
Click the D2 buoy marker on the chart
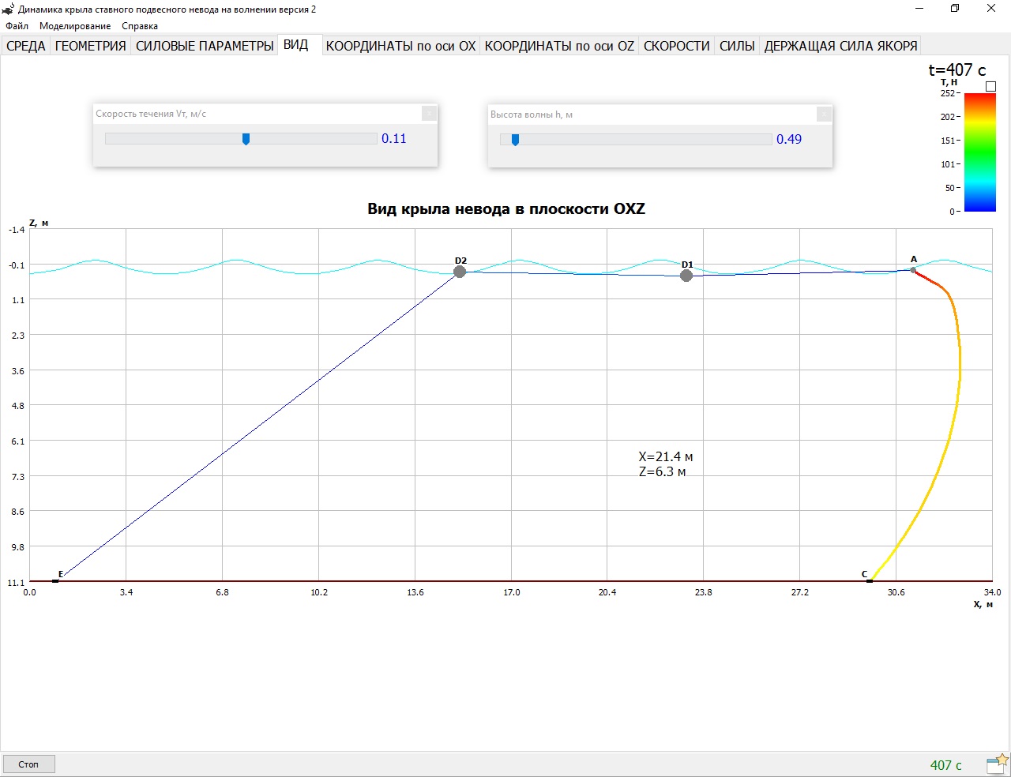[460, 272]
